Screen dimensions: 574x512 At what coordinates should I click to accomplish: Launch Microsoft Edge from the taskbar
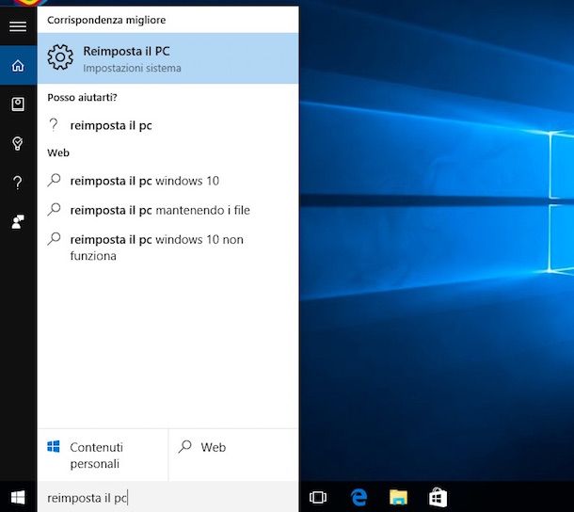pos(359,497)
